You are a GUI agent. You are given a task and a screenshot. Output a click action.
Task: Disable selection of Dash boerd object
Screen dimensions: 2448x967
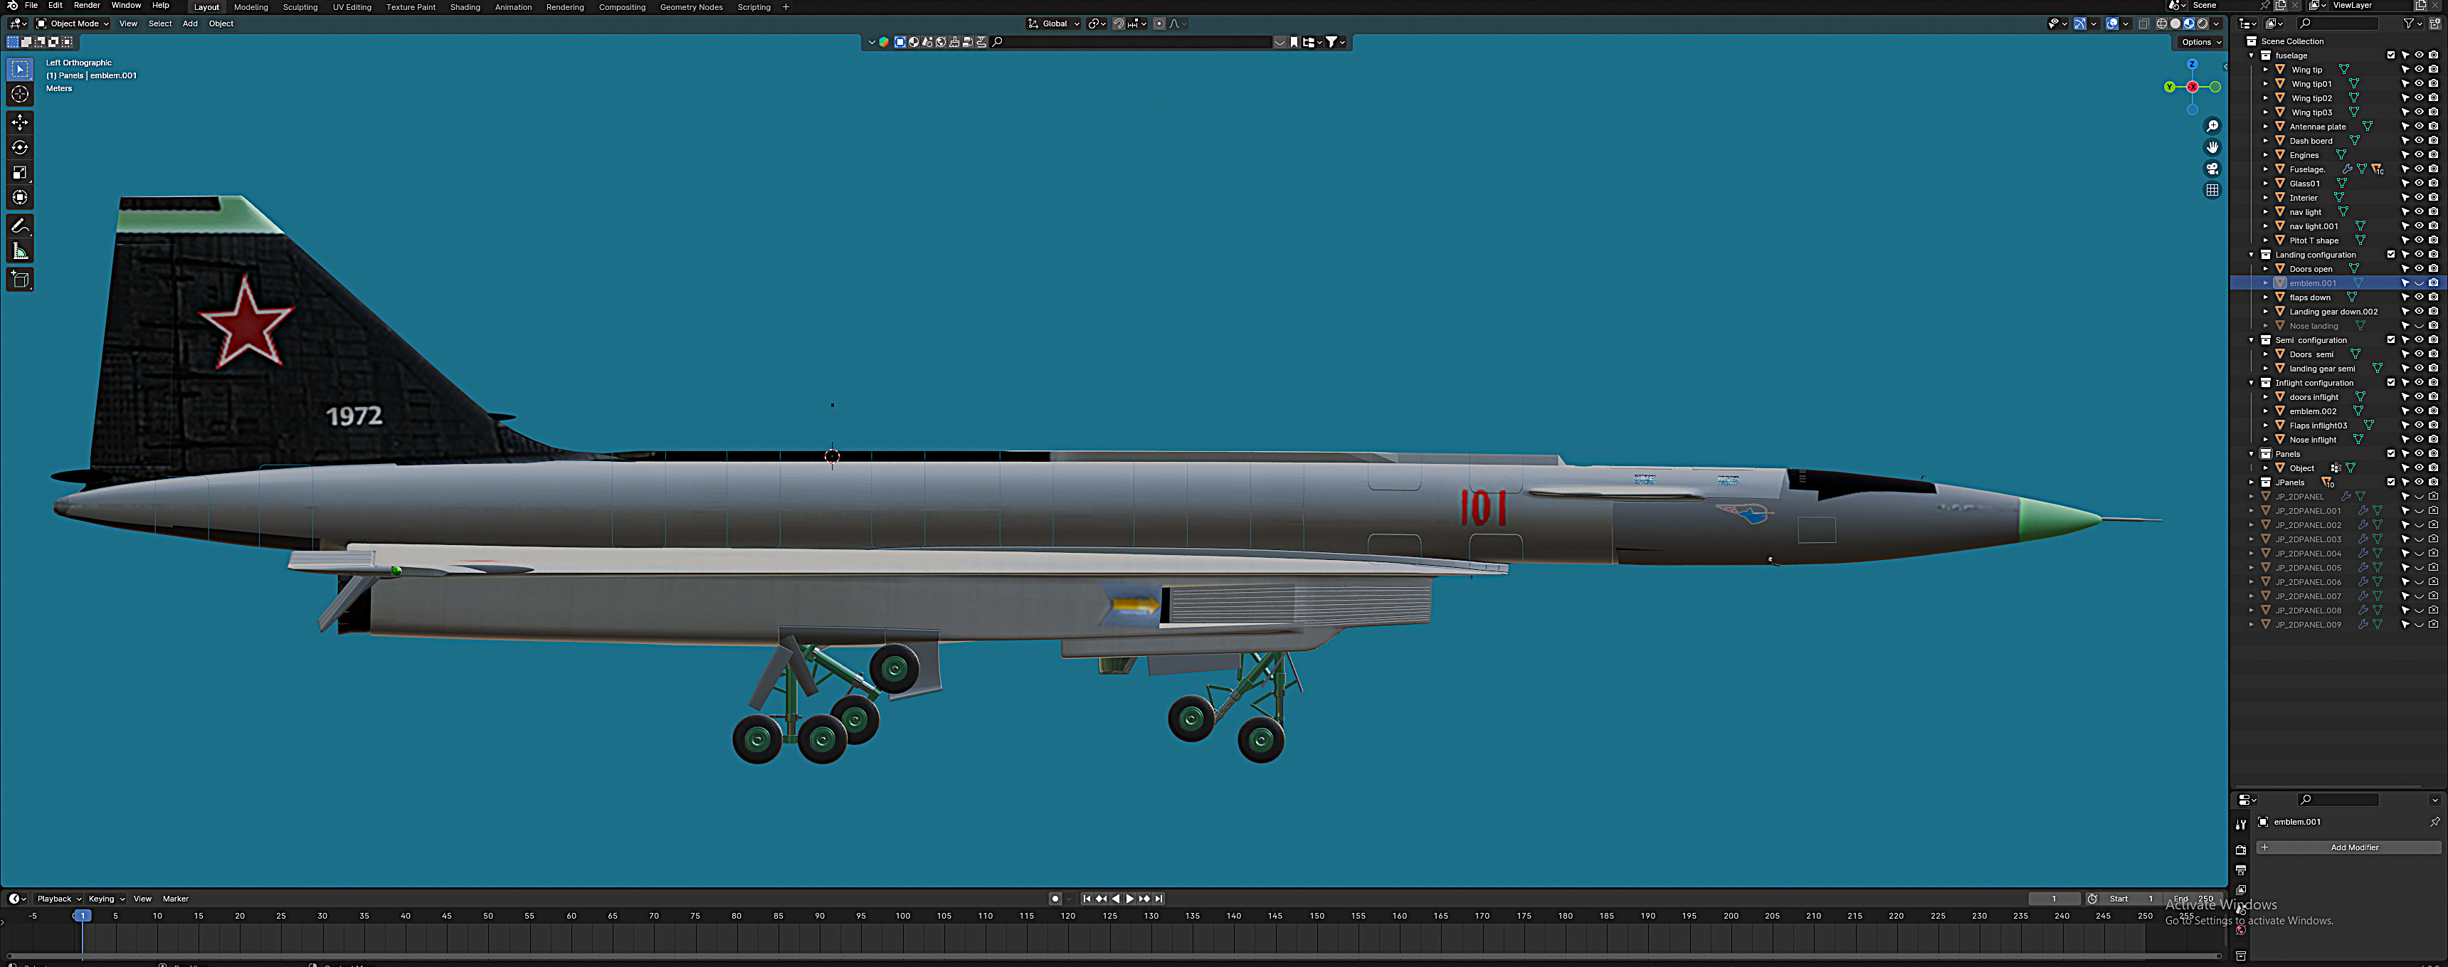click(x=2405, y=141)
